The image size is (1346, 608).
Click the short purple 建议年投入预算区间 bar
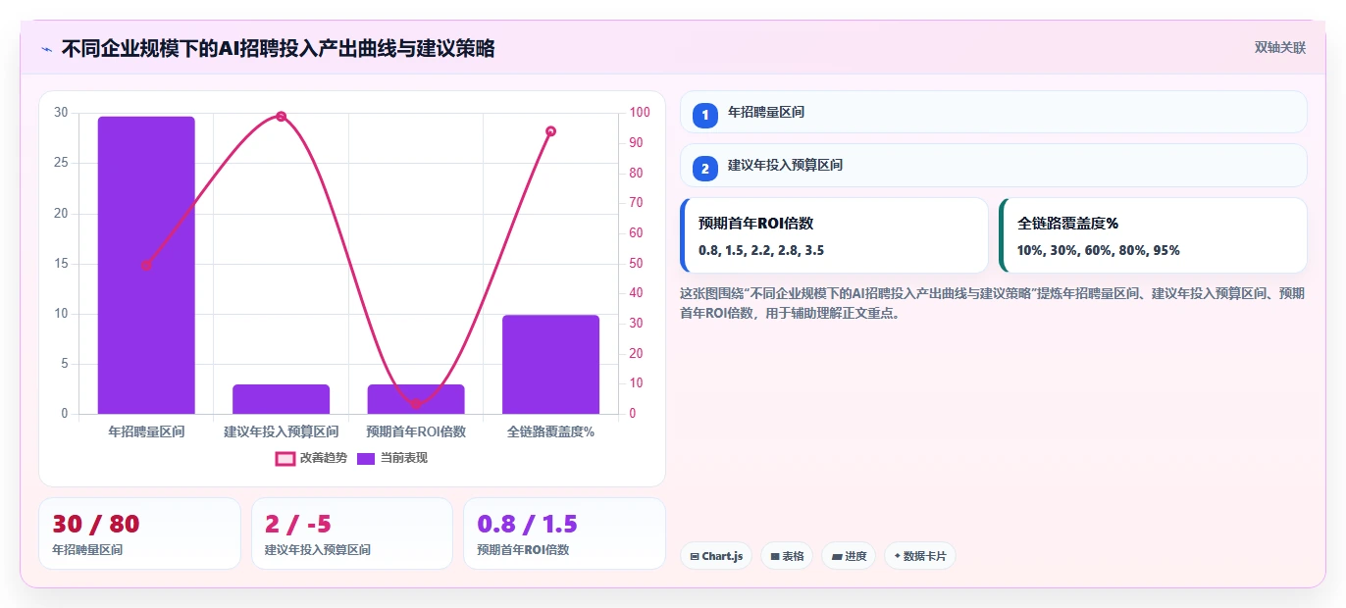[281, 399]
